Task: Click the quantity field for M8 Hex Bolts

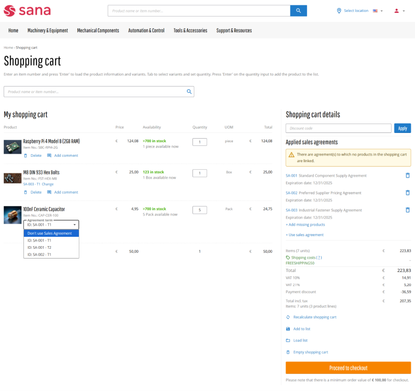Action: [x=200, y=173]
